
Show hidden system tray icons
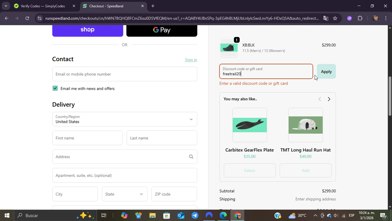pos(315,216)
